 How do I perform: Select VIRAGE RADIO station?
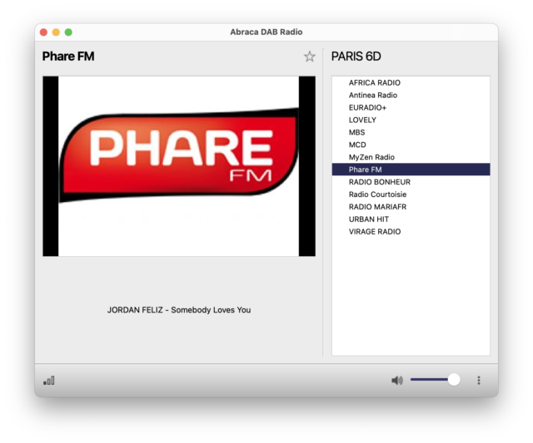pos(411,232)
